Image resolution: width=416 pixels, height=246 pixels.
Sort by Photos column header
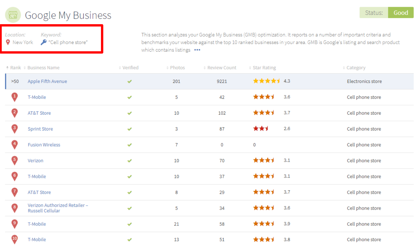click(176, 68)
